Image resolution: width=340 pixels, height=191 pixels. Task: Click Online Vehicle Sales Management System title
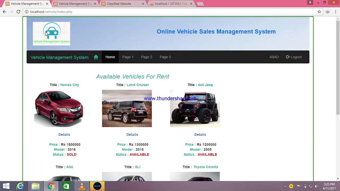(x=216, y=32)
